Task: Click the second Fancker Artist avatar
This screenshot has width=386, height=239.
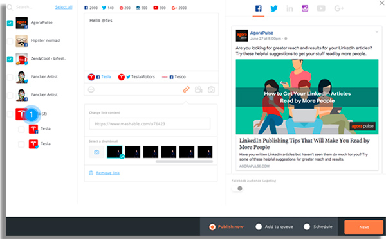Action: (x=22, y=95)
